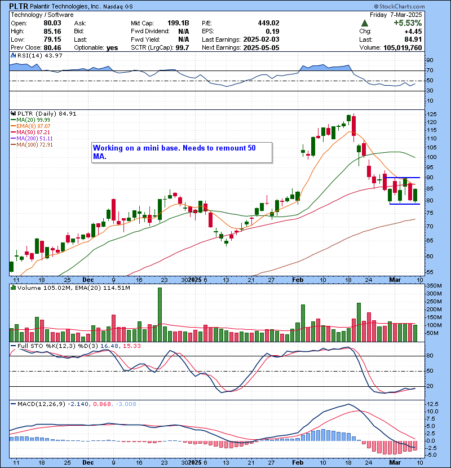Click the 'Working on a mini base' annotation

[182, 152]
